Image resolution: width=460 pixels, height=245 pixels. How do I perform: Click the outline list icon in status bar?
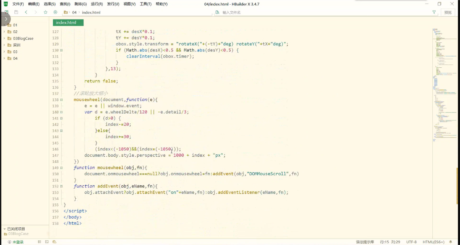[x=40, y=242]
